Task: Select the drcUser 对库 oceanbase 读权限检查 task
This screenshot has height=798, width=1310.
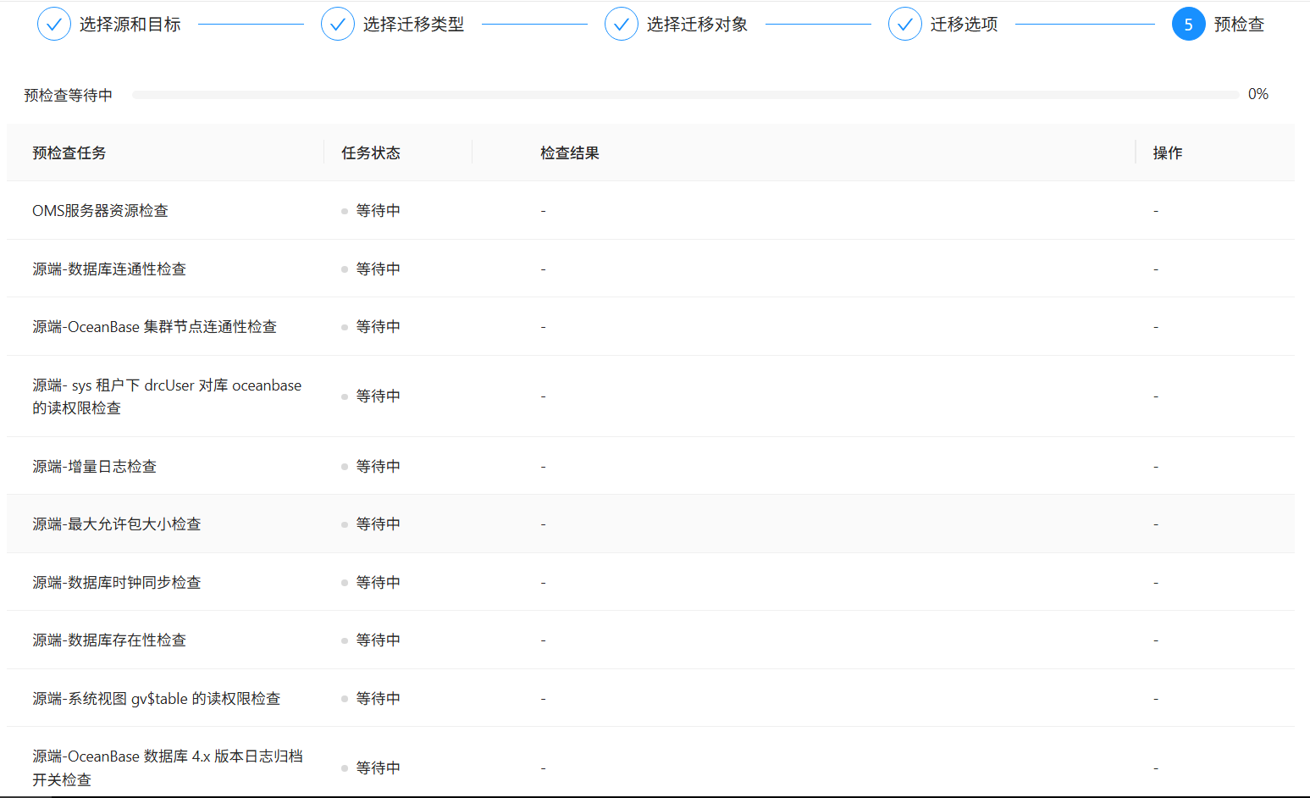Action: point(167,396)
